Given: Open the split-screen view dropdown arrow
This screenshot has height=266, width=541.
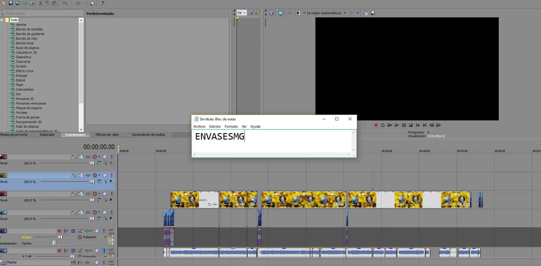Looking at the screenshot, I should pos(304,13).
